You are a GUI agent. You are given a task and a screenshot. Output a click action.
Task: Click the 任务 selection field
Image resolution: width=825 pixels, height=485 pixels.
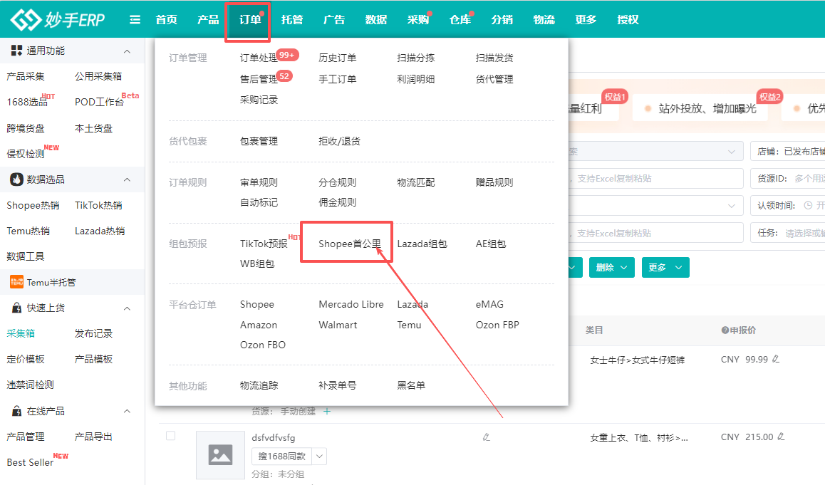tap(788, 232)
